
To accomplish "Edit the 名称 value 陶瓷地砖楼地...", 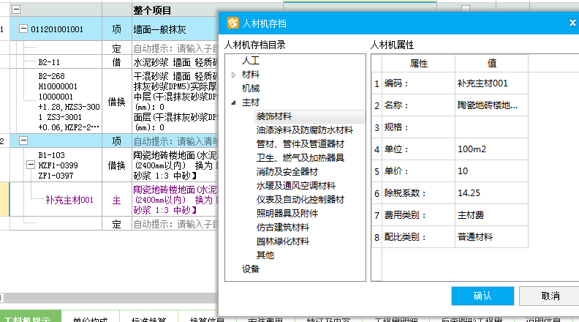I will click(x=491, y=105).
